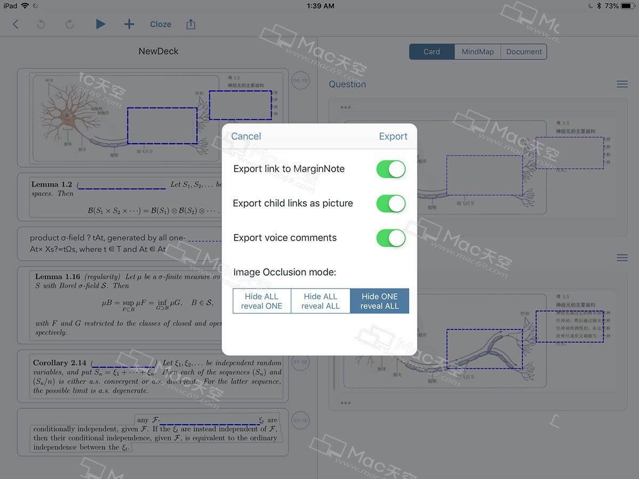Open the share/export icon in toolbar
The image size is (639, 479).
(191, 24)
